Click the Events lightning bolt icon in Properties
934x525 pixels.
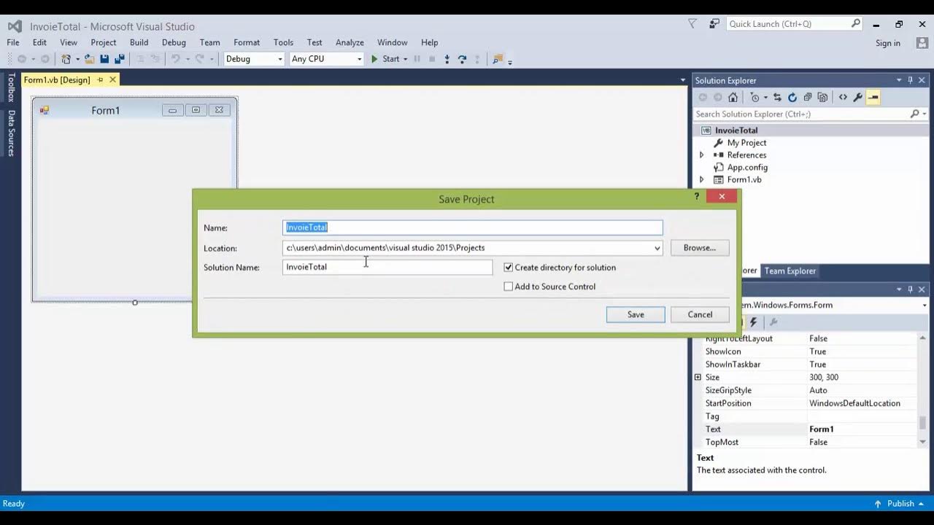click(753, 322)
